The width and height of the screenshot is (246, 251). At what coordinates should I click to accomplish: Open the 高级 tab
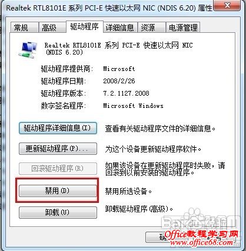(x=52, y=28)
